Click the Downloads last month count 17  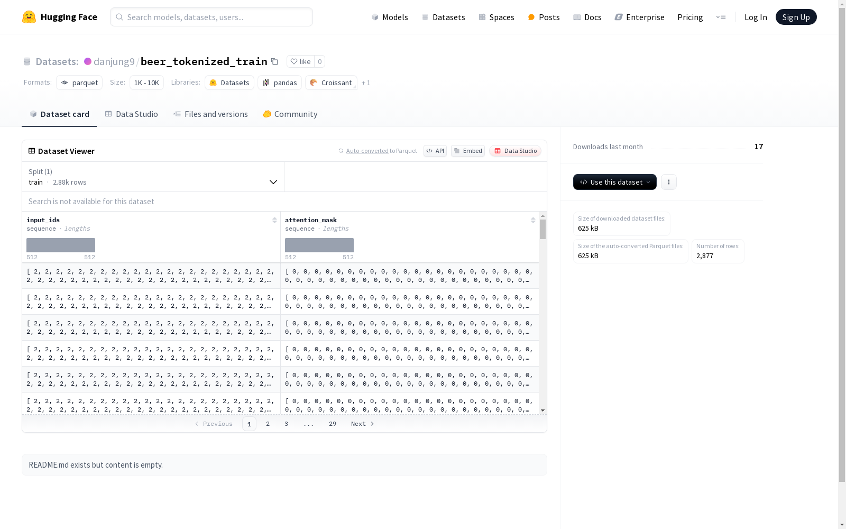759,147
